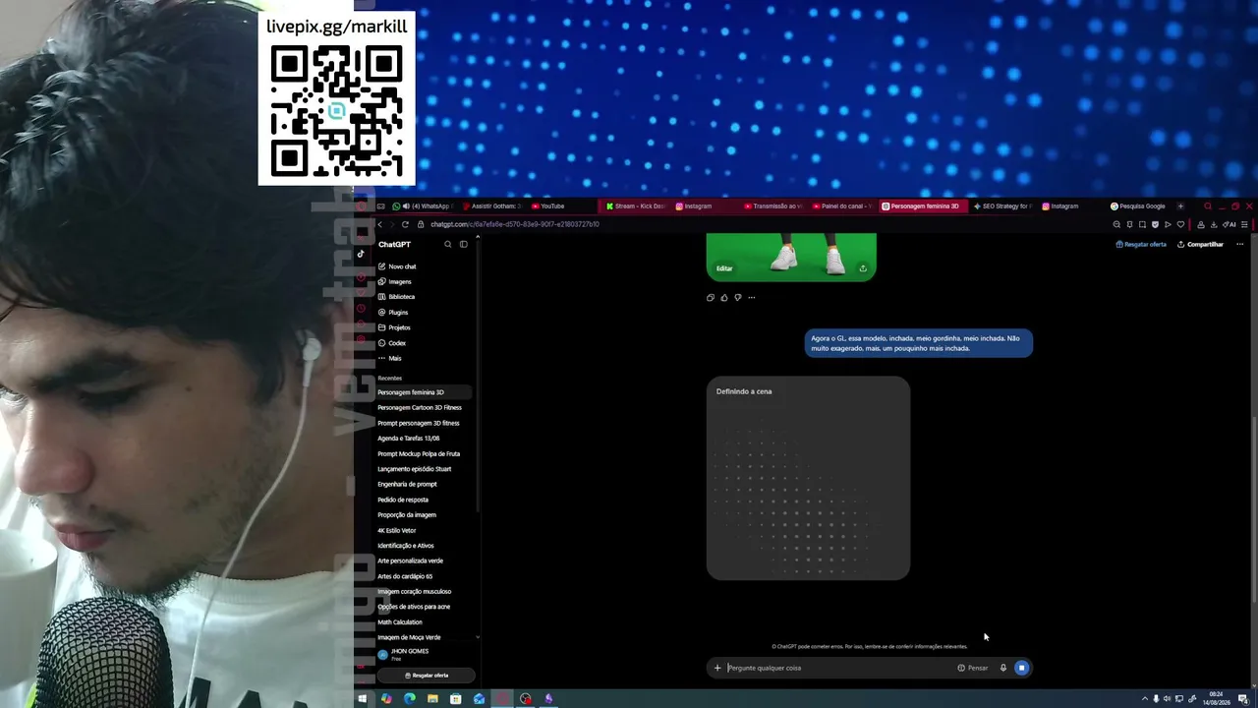Viewport: 1258px width, 708px height.
Task: Open chat 'Personagem feminina 3D' from history
Action: tap(426, 392)
